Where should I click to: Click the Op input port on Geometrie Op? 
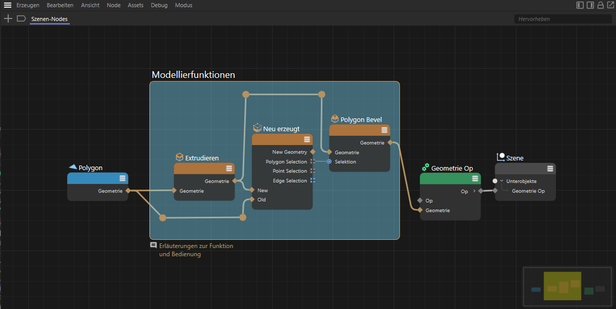[420, 200]
